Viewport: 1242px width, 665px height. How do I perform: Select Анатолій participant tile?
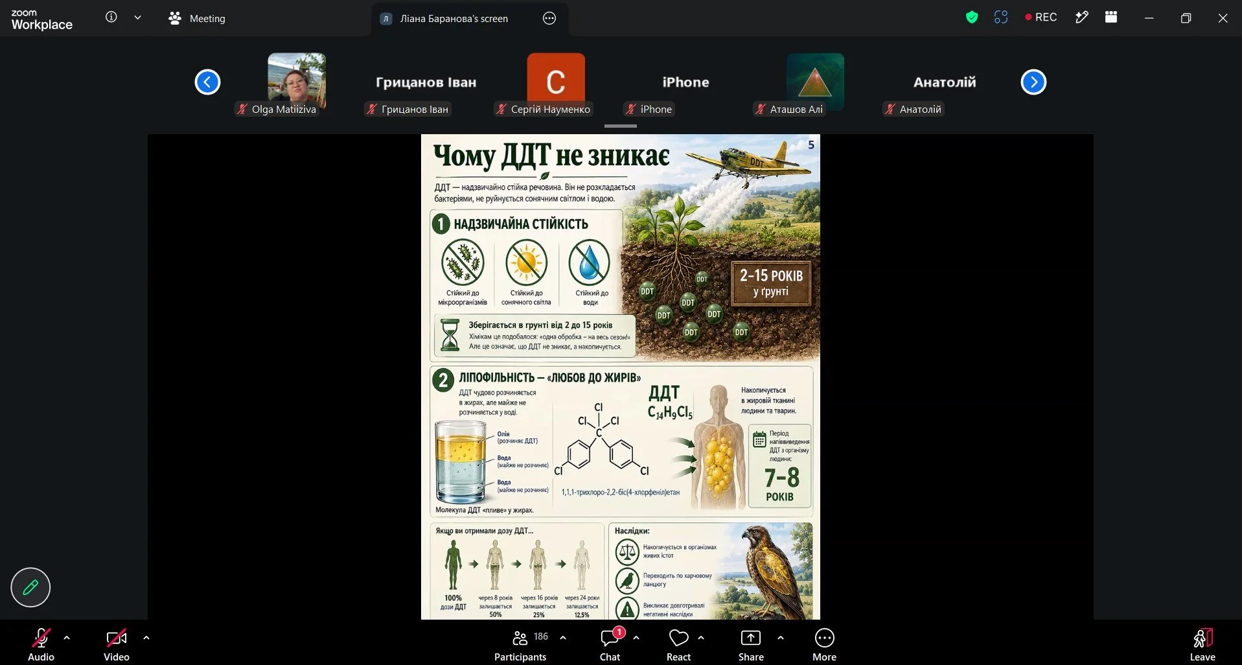945,82
